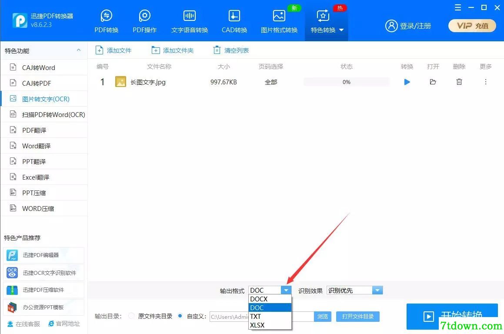This screenshot has height=334, width=504.
Task: Start conversion with the blue play icon
Action: (407, 82)
